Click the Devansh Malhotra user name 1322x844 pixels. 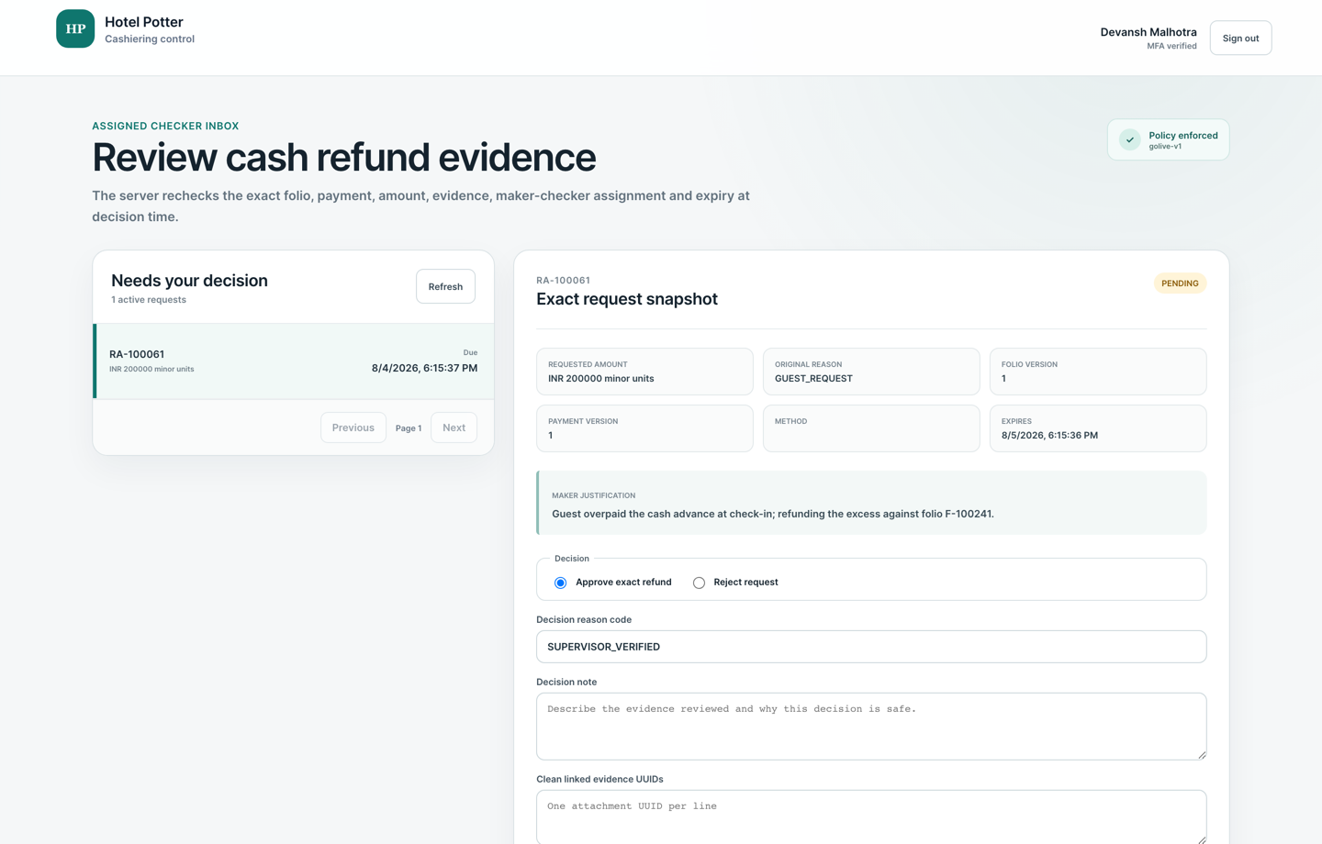coord(1148,32)
